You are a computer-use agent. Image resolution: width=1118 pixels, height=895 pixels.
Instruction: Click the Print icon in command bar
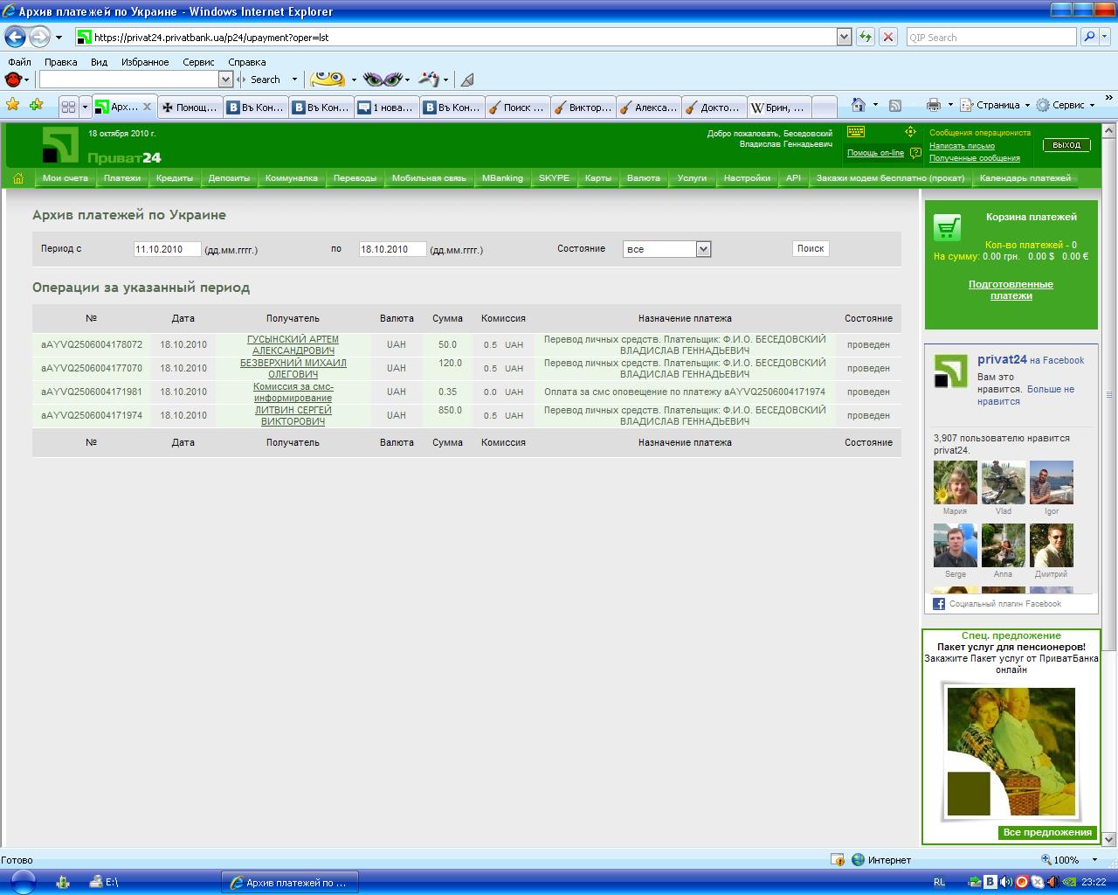point(933,105)
